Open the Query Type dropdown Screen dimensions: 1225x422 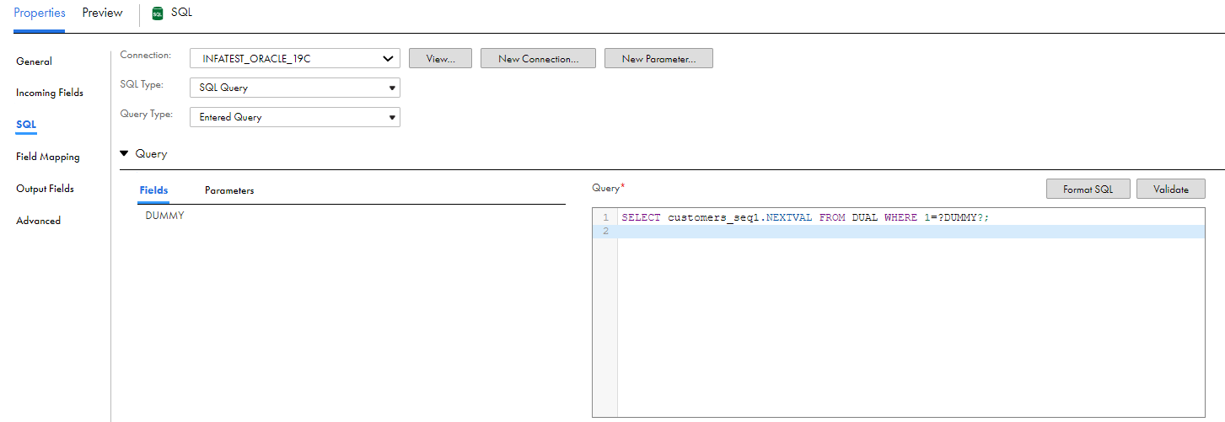click(295, 117)
